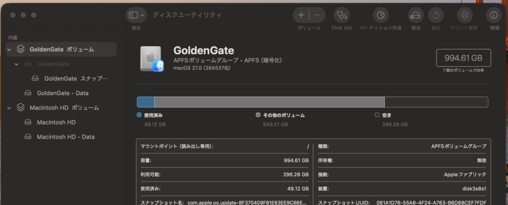
Task: Click the drive icon beside GoldenGate - Data
Action: tap(28, 93)
